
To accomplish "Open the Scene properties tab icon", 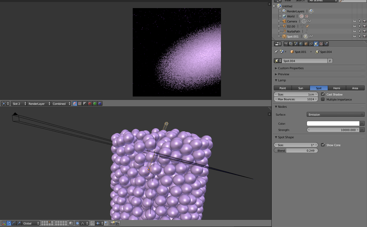I will 296,44.
